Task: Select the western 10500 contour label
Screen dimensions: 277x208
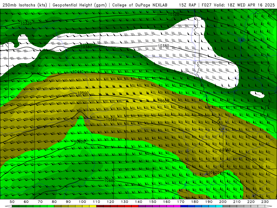Action: click(83, 93)
